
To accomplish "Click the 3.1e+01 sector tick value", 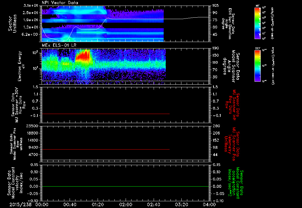I will coord(30,5).
